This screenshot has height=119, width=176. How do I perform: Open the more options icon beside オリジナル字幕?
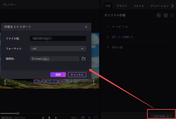171,15
